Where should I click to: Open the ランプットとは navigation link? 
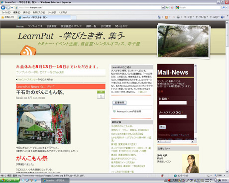(x=35, y=26)
